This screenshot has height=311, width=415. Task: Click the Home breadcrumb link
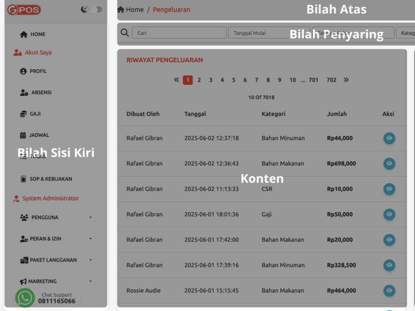135,10
